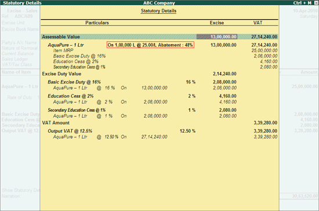Select italic Basic Excise Duty @ 16% under Item MRP
The height and width of the screenshot is (211, 319).
(79, 56)
